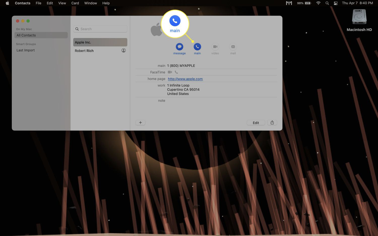Open the Wi-Fi status menu

[318, 3]
